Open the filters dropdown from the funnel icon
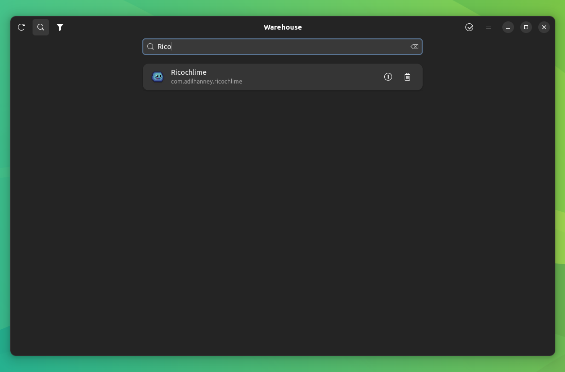Image resolution: width=565 pixels, height=372 pixels. point(60,27)
